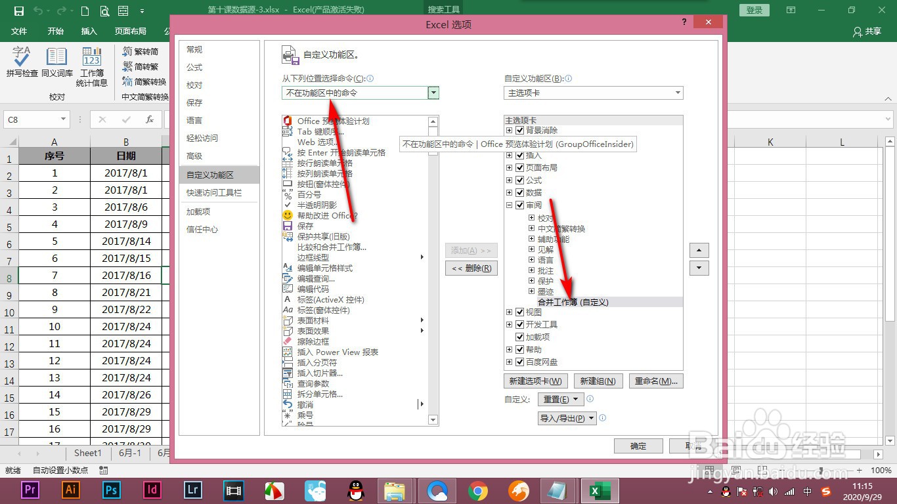Click the move up arrow button

699,251
